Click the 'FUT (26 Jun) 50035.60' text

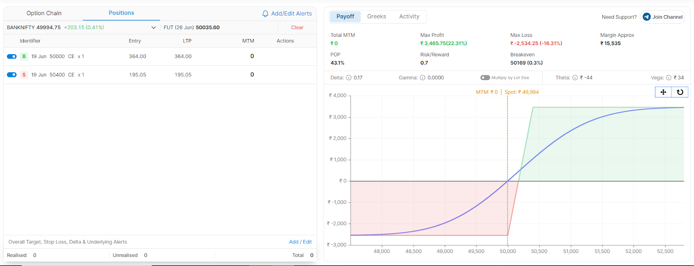click(x=192, y=28)
